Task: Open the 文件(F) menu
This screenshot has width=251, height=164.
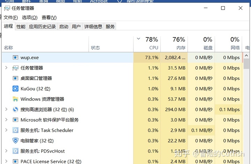Action: pyautogui.click(x=11, y=17)
